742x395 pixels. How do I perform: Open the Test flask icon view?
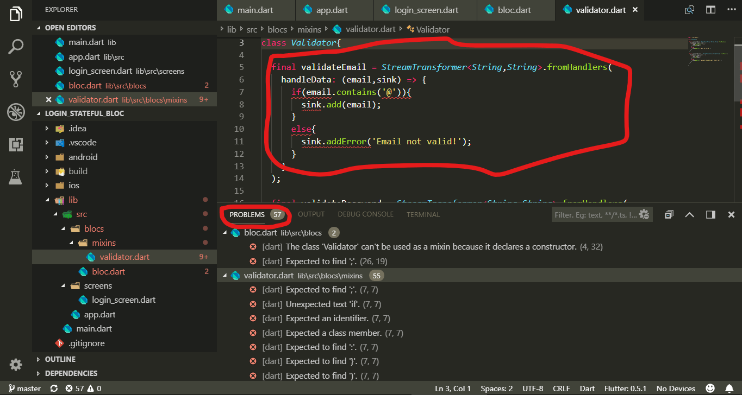tap(16, 176)
